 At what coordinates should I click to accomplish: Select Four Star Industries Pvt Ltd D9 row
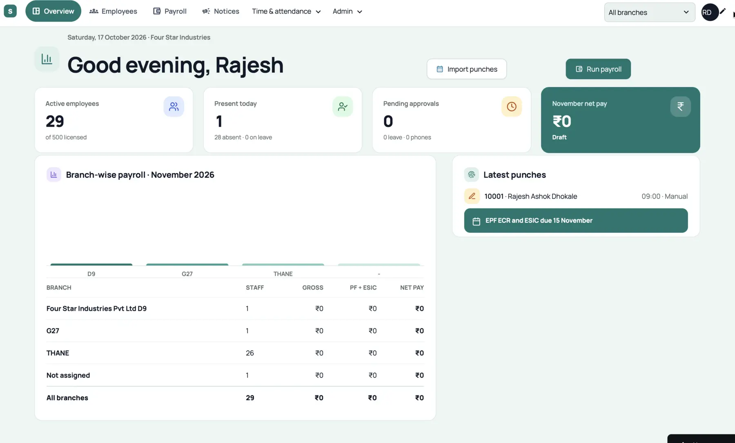click(x=235, y=309)
